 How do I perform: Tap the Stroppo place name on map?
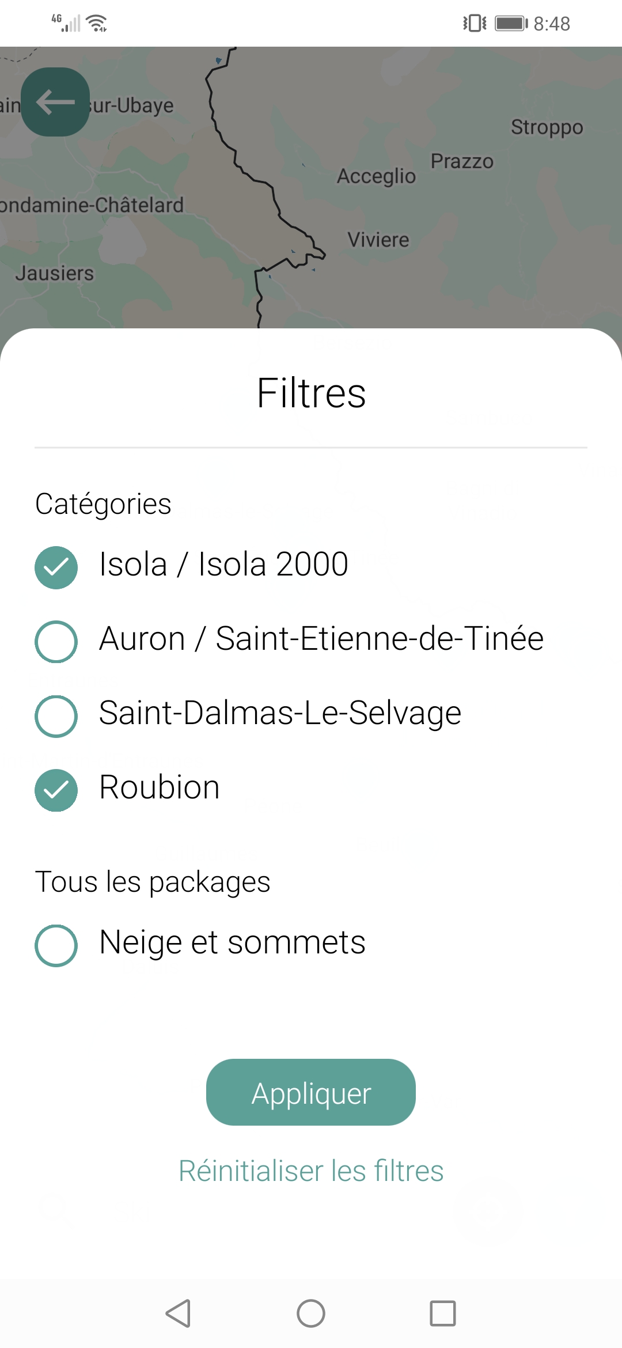pos(547,127)
